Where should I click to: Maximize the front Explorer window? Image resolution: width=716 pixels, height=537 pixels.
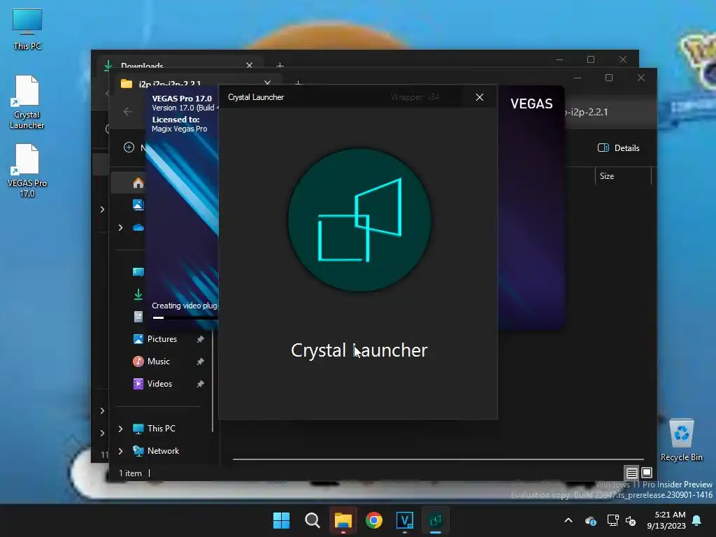click(x=609, y=78)
